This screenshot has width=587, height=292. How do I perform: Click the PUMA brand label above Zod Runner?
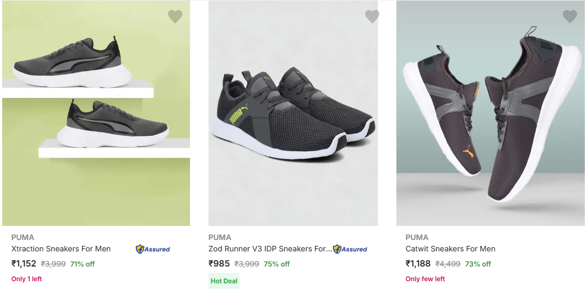point(220,237)
